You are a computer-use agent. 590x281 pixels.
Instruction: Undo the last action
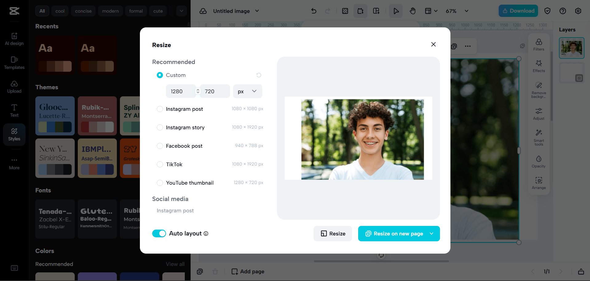tap(314, 11)
